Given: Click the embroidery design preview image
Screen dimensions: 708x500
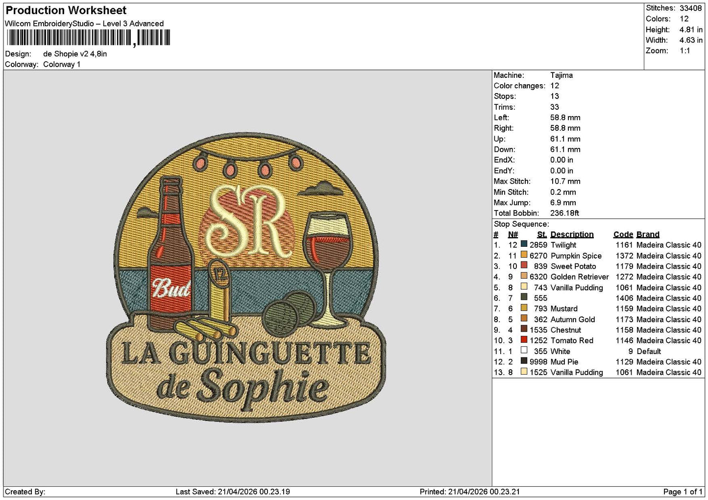Looking at the screenshot, I should [246, 278].
